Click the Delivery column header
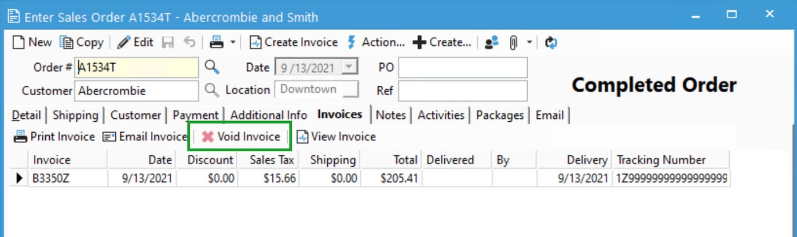Screen dimensions: 797x237 tap(574, 160)
